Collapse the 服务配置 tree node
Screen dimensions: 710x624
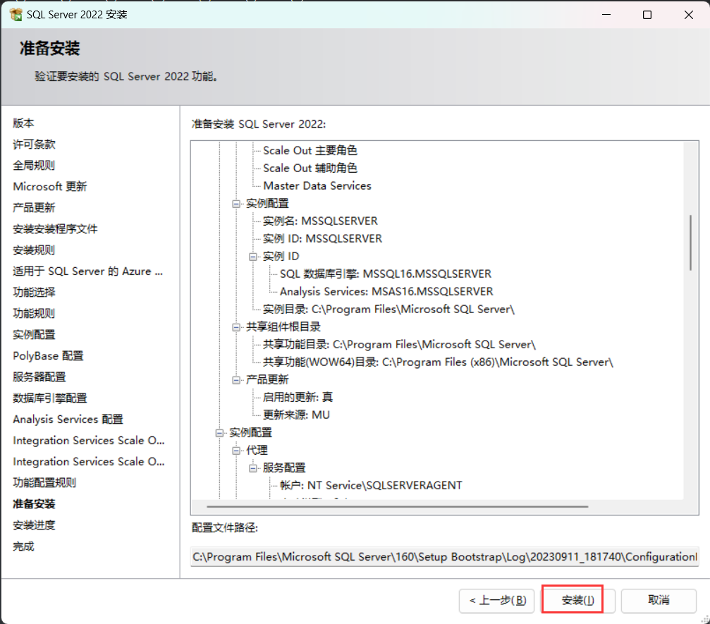tap(252, 468)
